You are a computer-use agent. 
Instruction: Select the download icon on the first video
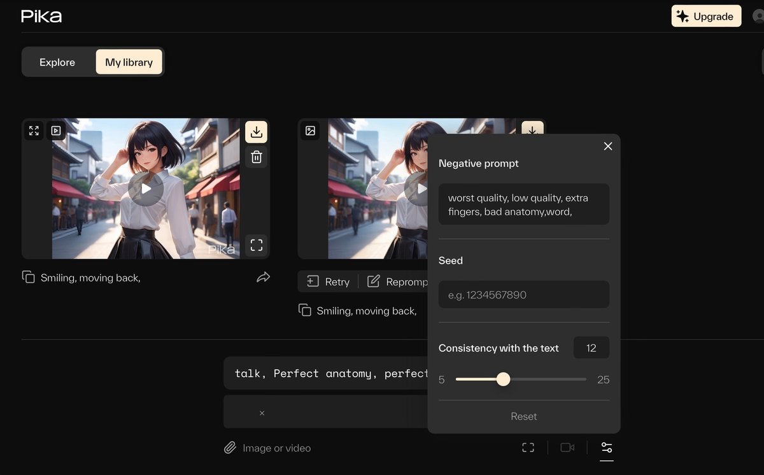256,131
